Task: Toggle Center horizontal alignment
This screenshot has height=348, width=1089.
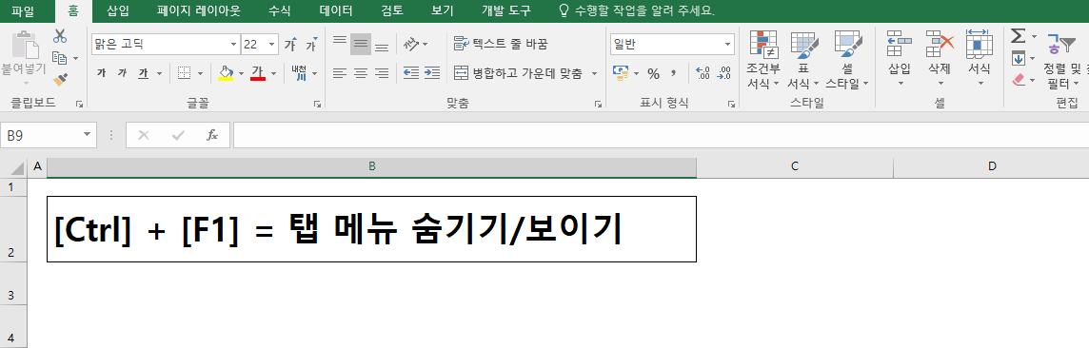Action: click(361, 73)
